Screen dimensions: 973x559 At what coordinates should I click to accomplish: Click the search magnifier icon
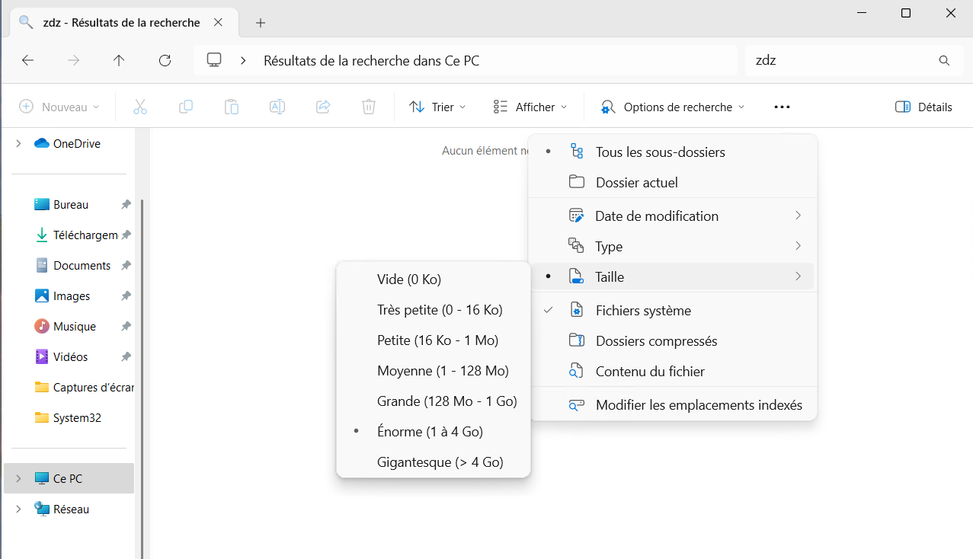pyautogui.click(x=944, y=61)
